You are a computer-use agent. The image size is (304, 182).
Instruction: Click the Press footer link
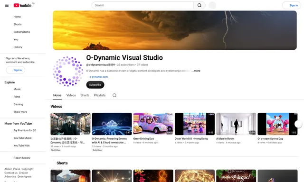17,169
